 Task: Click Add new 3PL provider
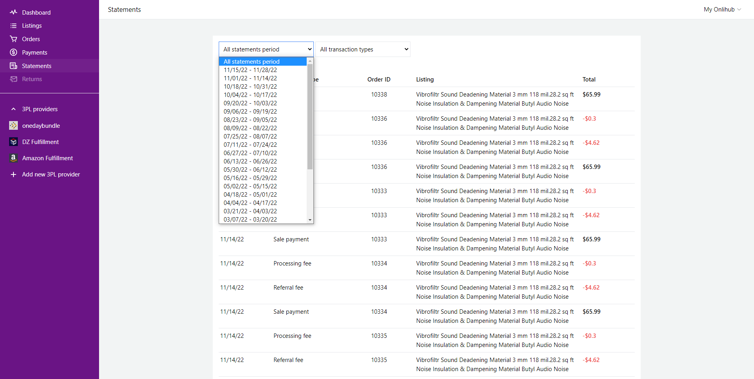pyautogui.click(x=51, y=174)
